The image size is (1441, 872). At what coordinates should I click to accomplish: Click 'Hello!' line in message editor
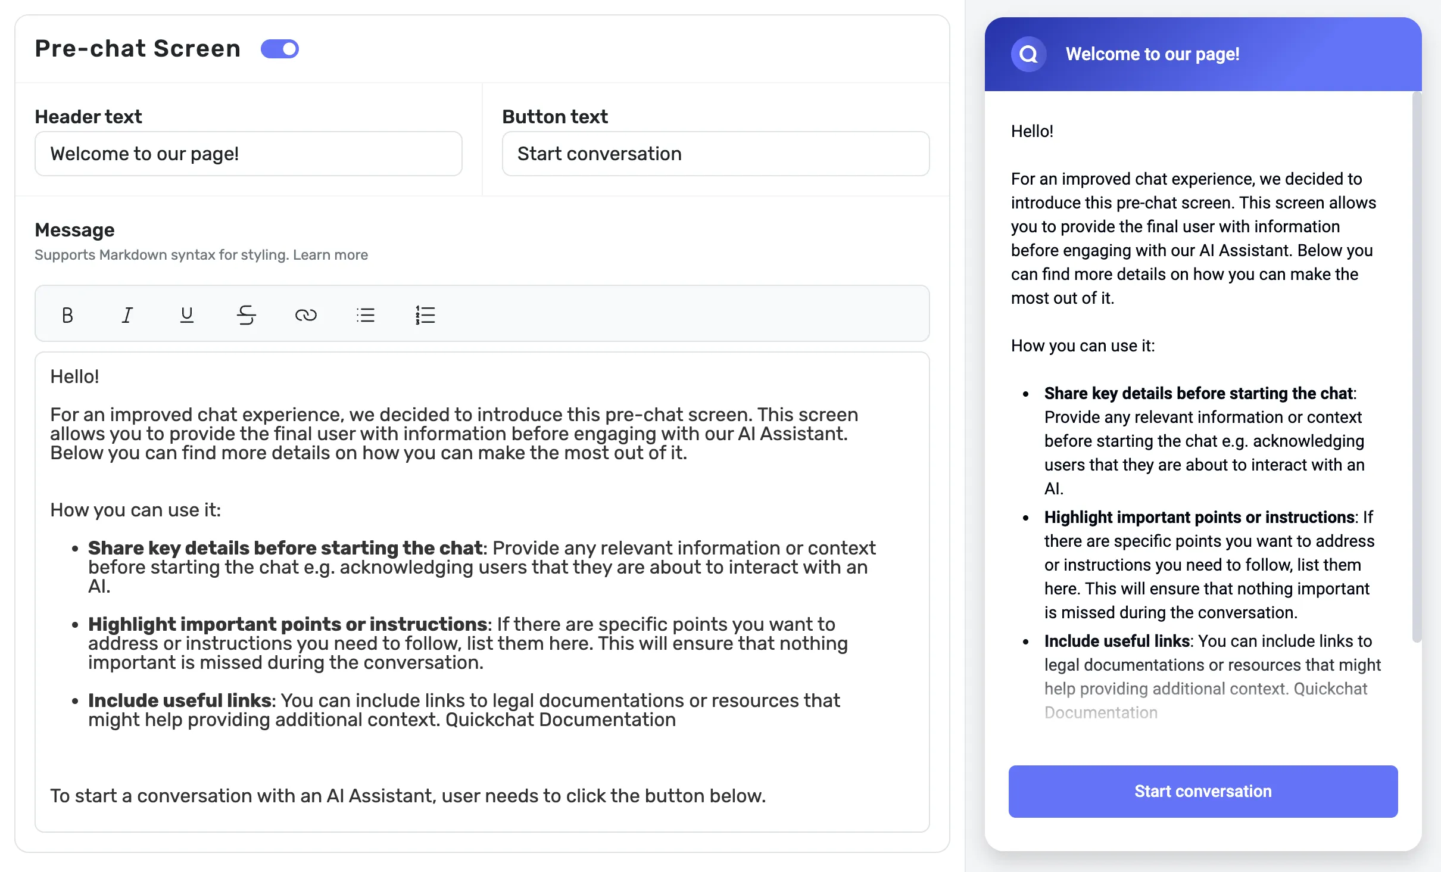[74, 376]
